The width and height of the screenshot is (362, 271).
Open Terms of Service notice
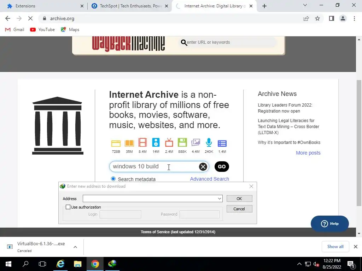click(x=178, y=232)
